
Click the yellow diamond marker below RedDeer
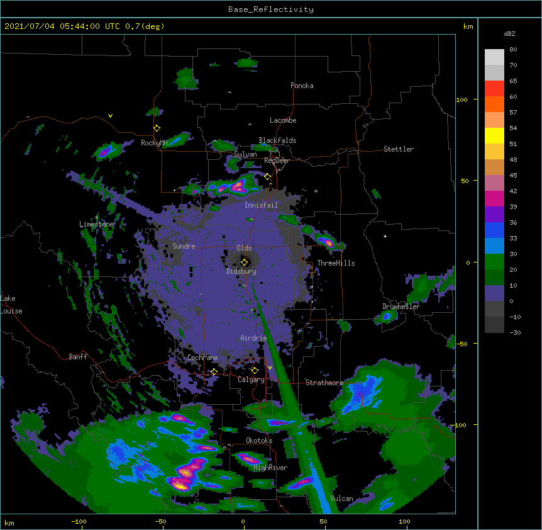[268, 177]
